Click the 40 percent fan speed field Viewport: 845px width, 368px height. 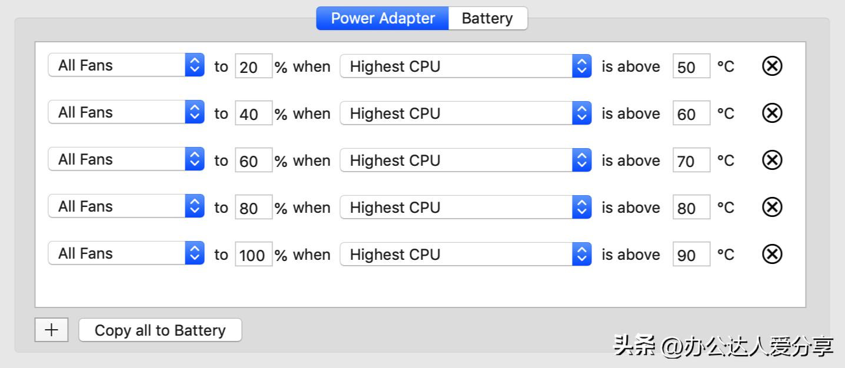click(253, 113)
